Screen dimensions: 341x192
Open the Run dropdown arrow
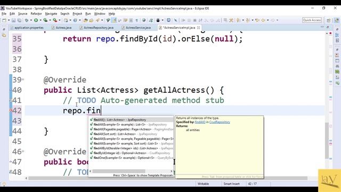[x=40, y=20]
